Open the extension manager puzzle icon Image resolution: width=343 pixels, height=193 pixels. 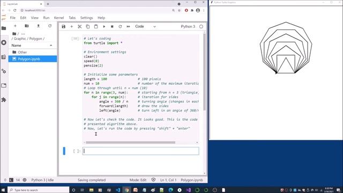pyautogui.click(x=4, y=100)
